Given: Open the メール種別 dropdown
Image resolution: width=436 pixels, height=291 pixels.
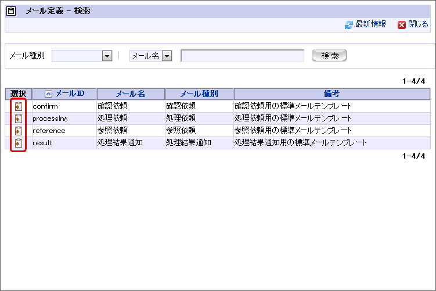Looking at the screenshot, I should tap(107, 56).
